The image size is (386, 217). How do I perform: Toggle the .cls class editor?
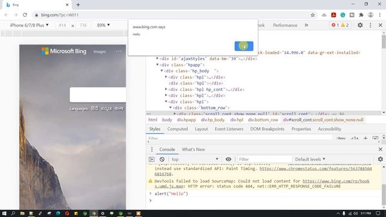[355, 138]
